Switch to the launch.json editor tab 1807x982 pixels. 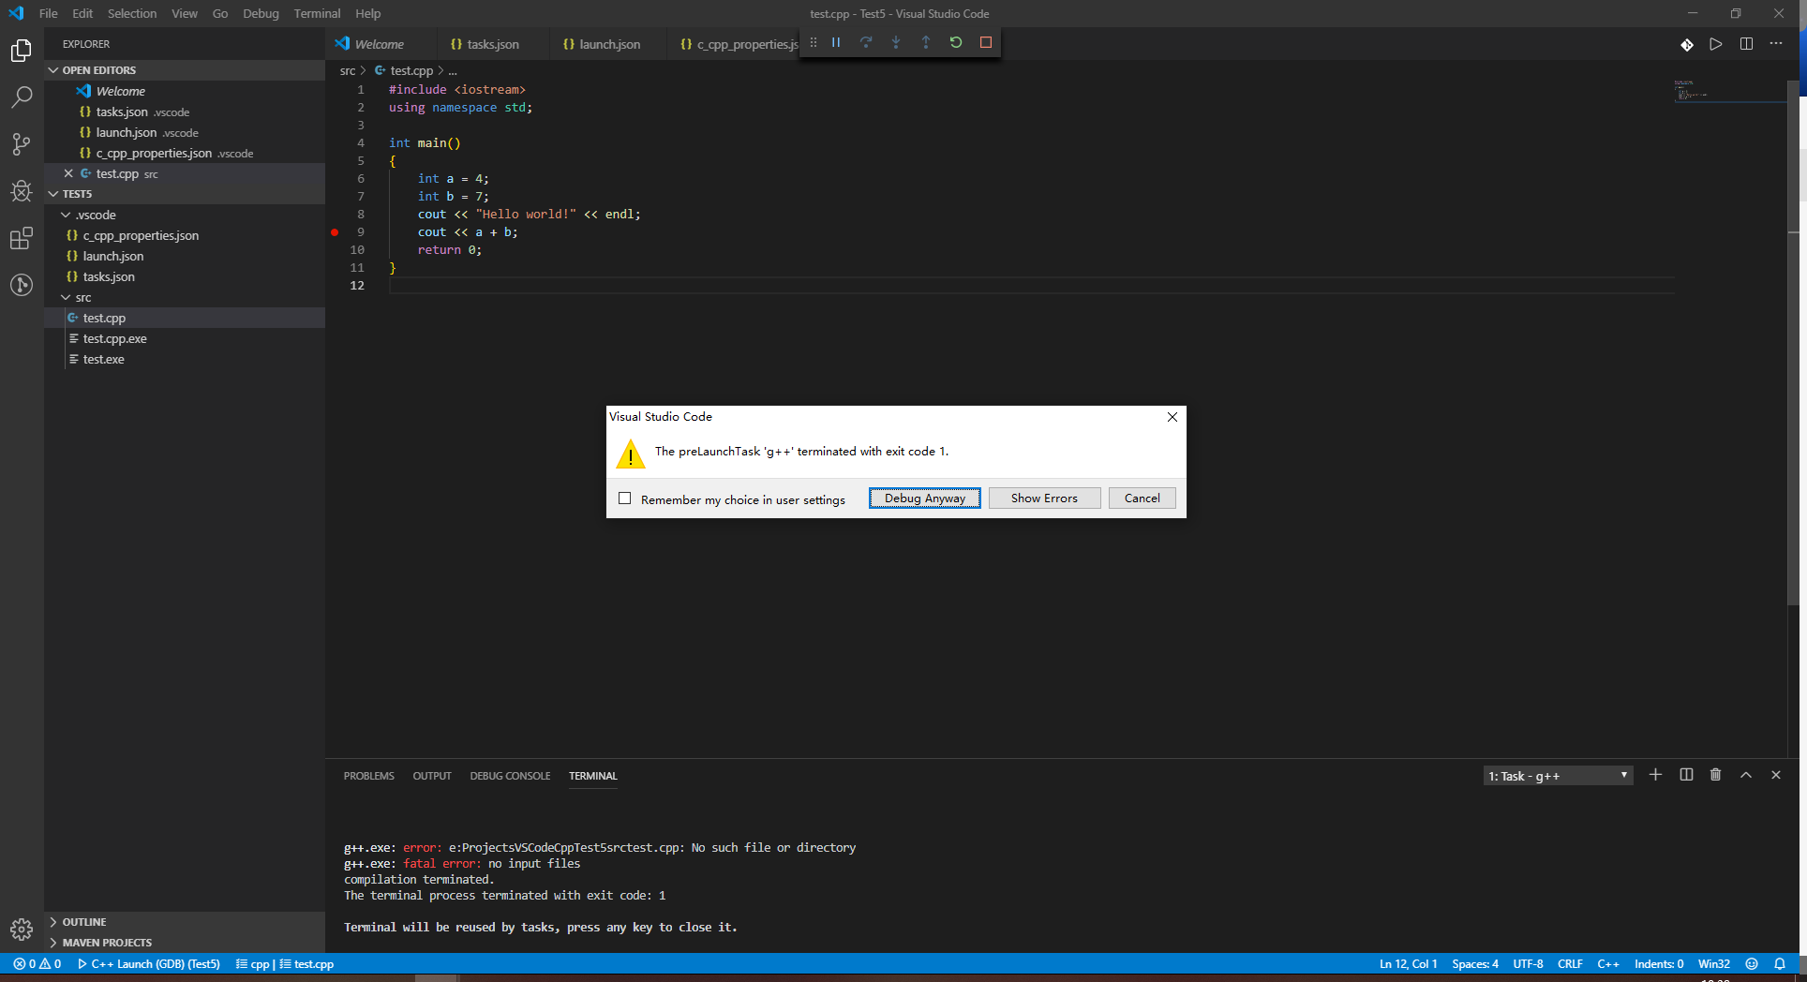(x=609, y=44)
